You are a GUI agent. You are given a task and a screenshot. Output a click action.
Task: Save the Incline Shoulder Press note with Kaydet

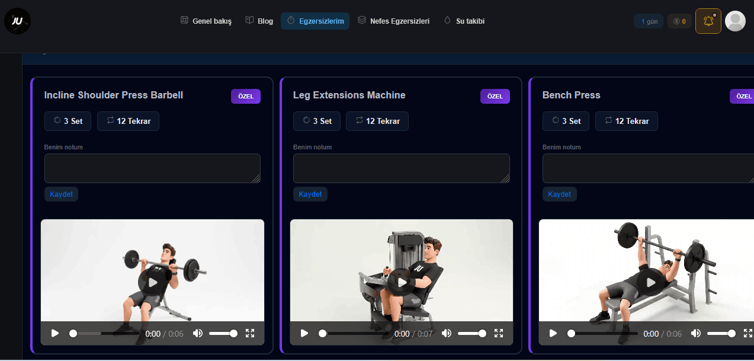(61, 194)
